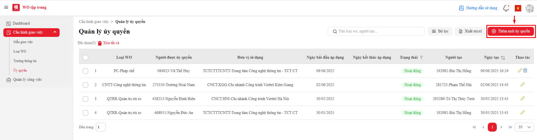
Task: Open the page size dropdown showing 10
Action: coord(524,127)
